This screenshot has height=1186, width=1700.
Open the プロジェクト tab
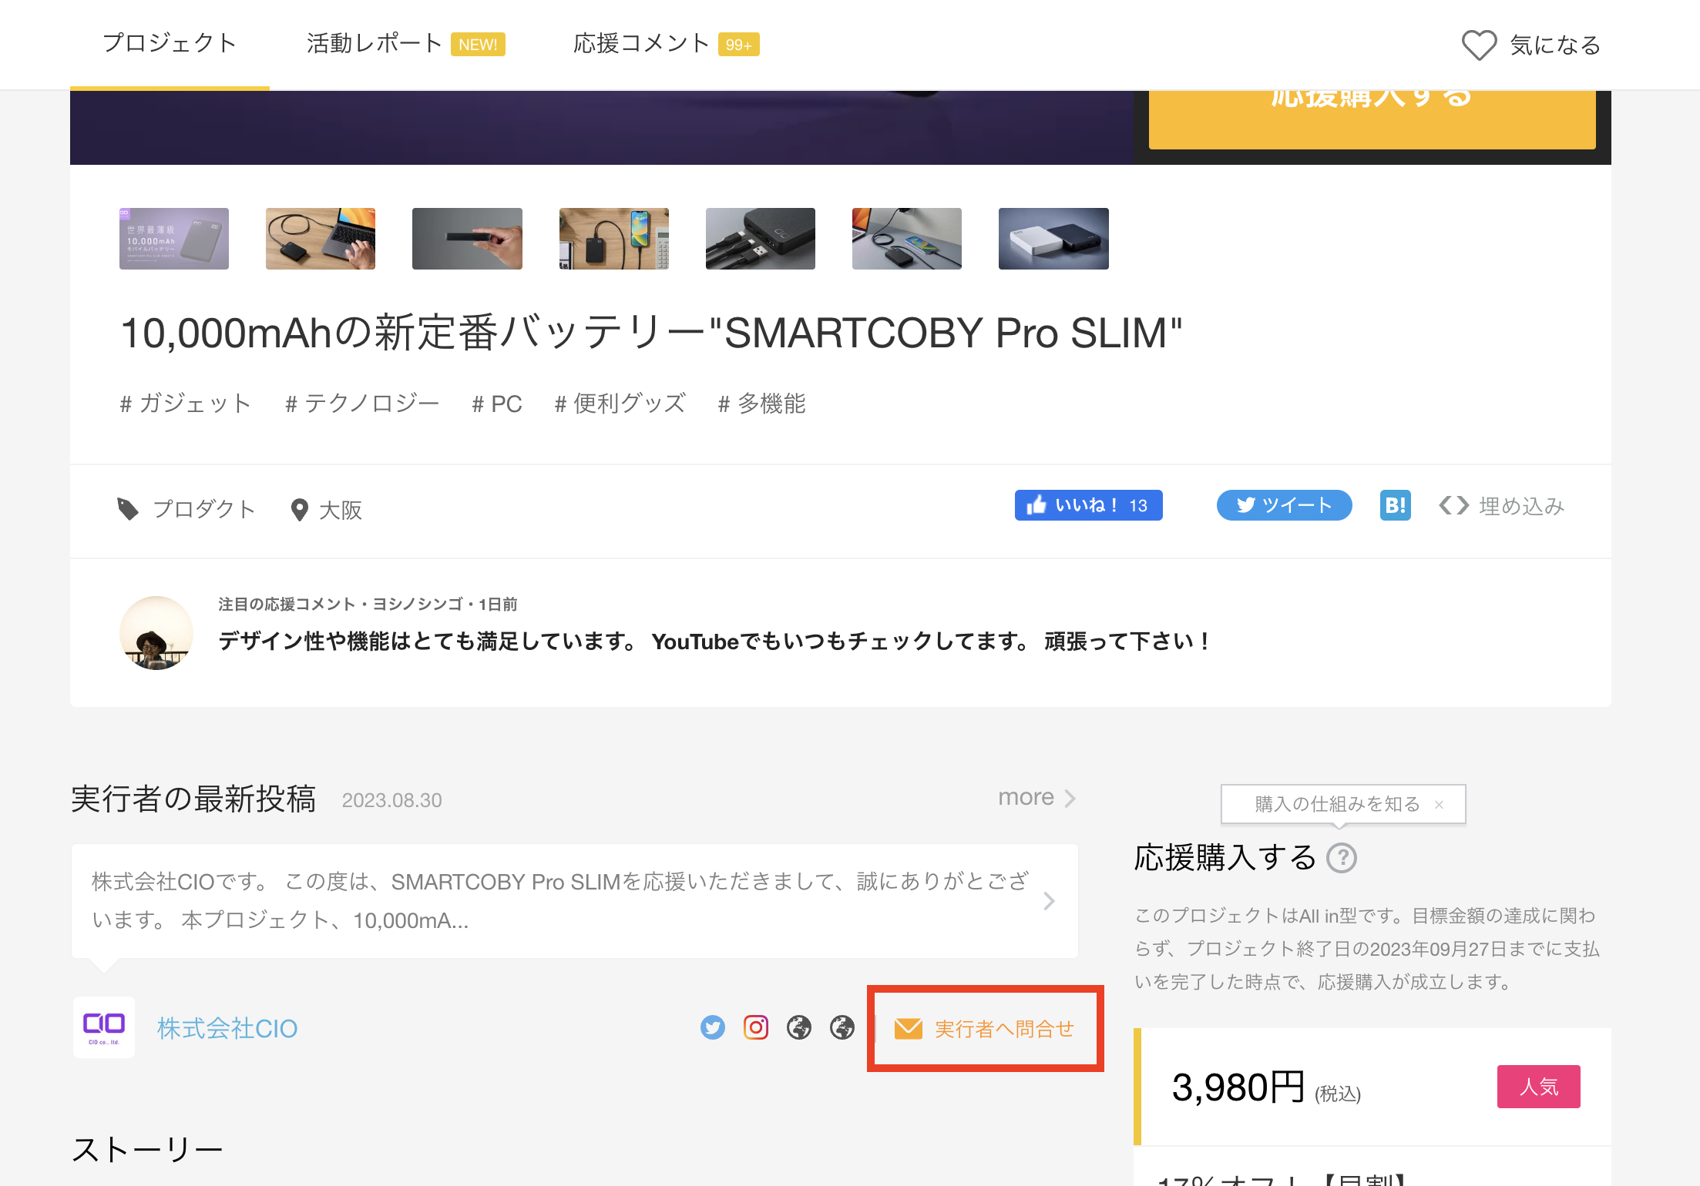coord(170,44)
